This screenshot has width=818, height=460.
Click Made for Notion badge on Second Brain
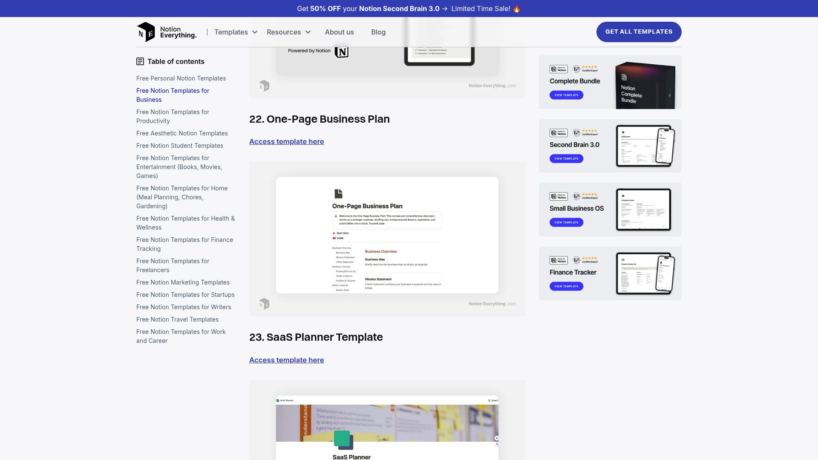click(x=559, y=133)
